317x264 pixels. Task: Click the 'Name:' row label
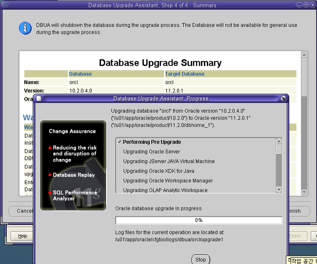tap(32, 82)
